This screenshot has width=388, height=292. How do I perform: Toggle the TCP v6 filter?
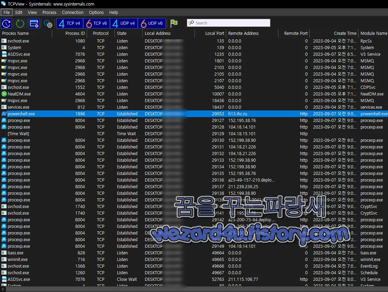pyautogui.click(x=96, y=23)
